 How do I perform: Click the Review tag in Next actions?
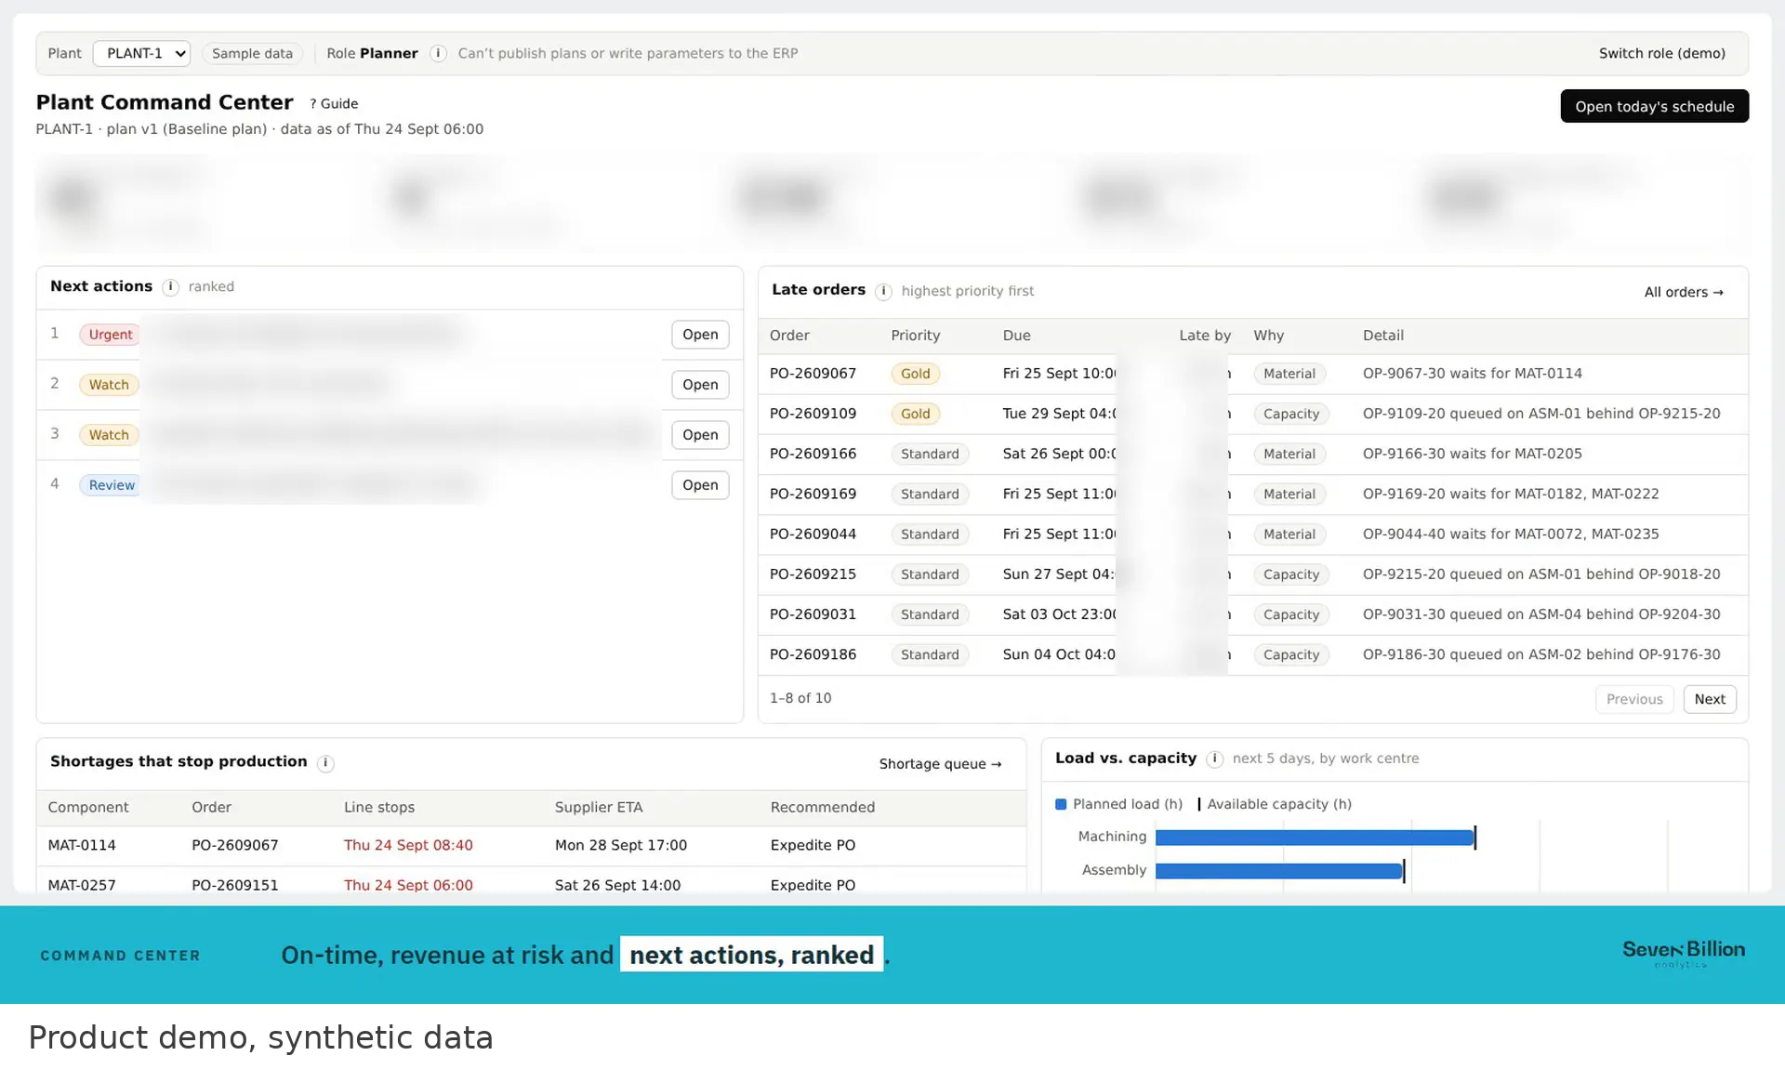click(112, 485)
